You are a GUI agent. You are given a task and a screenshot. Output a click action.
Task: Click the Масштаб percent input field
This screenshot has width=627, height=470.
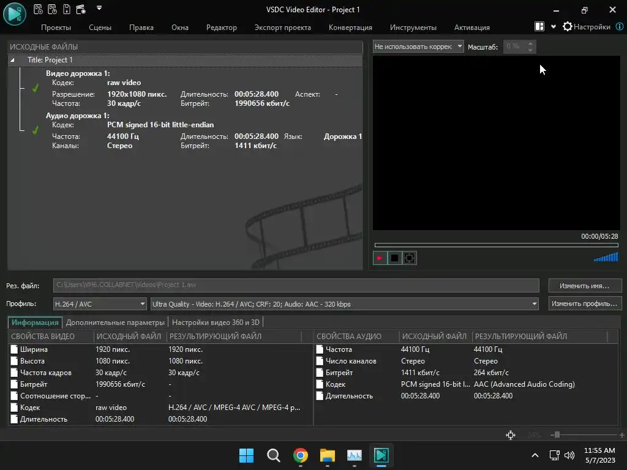[514, 47]
